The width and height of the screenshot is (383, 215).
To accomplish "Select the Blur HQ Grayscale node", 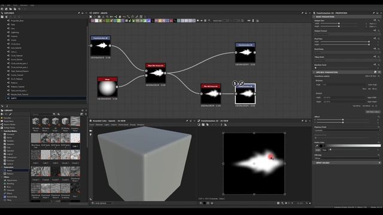I will click(x=211, y=94).
